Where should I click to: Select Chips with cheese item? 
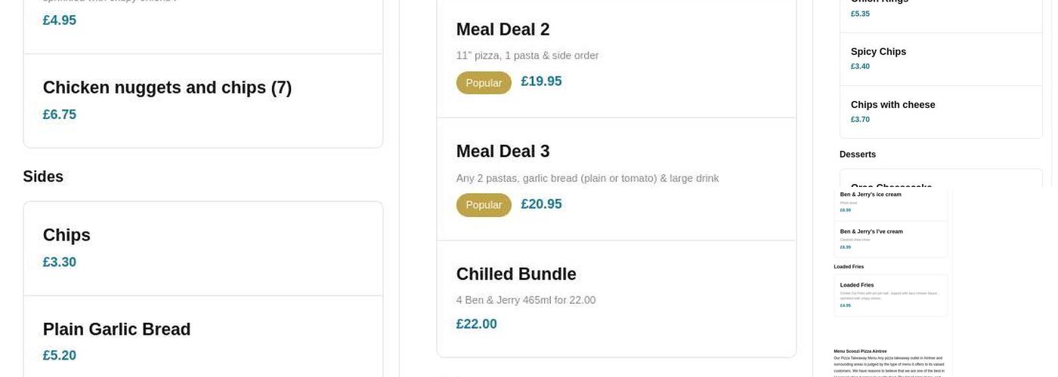[892, 105]
